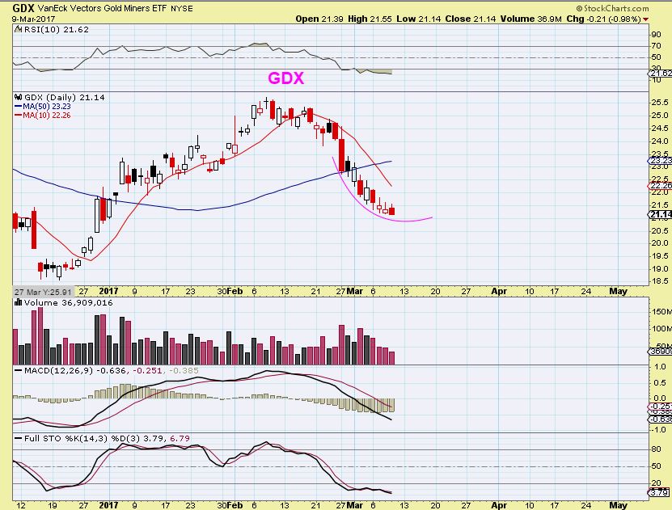Image resolution: width=672 pixels, height=510 pixels.
Task: Click the 21.14 last price tag on axis
Action: coord(660,214)
